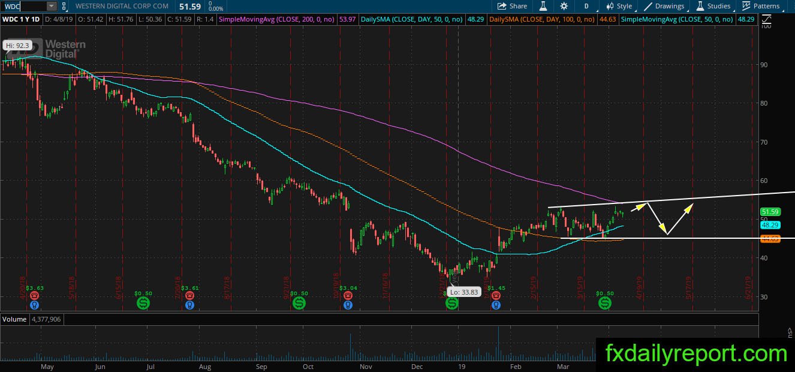Screen dimensions: 795x372
Task: Click the $0.50 dividend icon before July
Action: point(143,304)
